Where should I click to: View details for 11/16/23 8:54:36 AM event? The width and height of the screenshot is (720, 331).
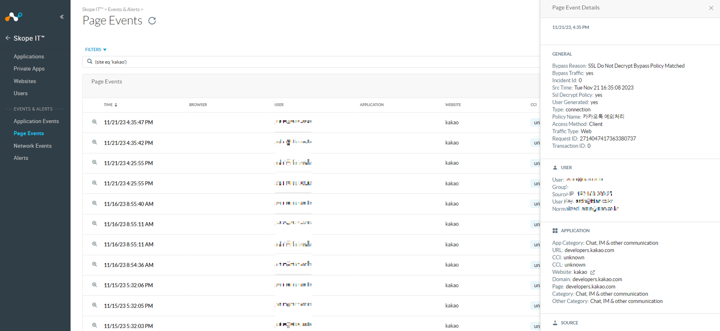point(94,264)
